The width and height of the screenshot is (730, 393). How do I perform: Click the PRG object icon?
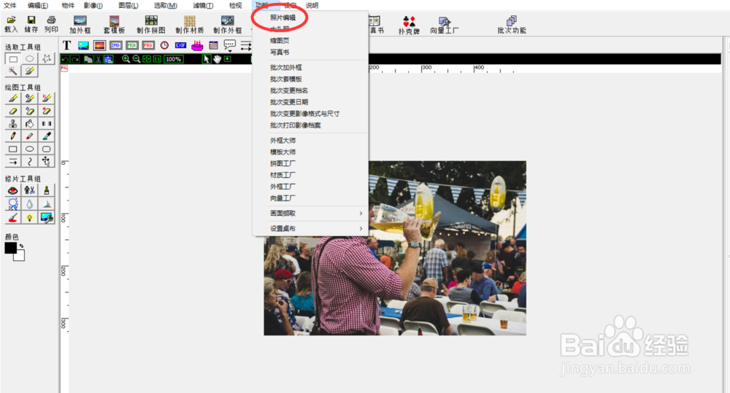148,46
